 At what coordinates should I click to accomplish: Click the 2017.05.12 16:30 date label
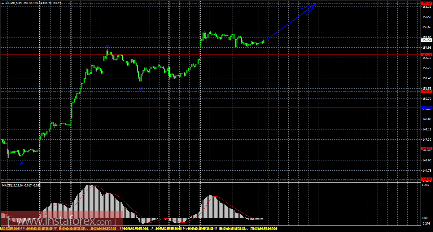[x=200, y=229]
